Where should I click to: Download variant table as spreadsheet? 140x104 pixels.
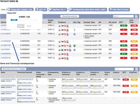[136, 16]
